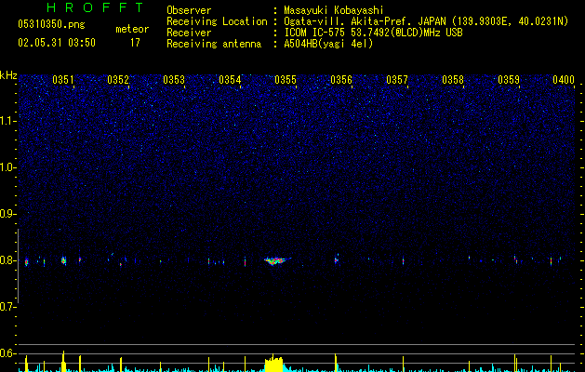585x372 pixels.
Task: Click the 0358 time marker
Action: 453,80
